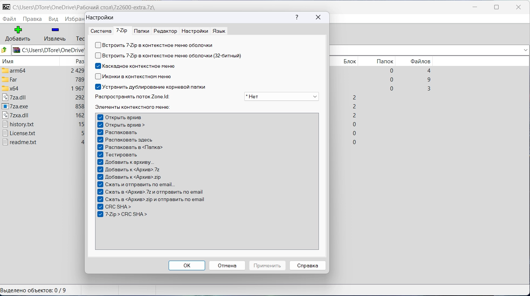Click the Элементы контекстного меню label
Image resolution: width=530 pixels, height=296 pixels.
pos(132,107)
